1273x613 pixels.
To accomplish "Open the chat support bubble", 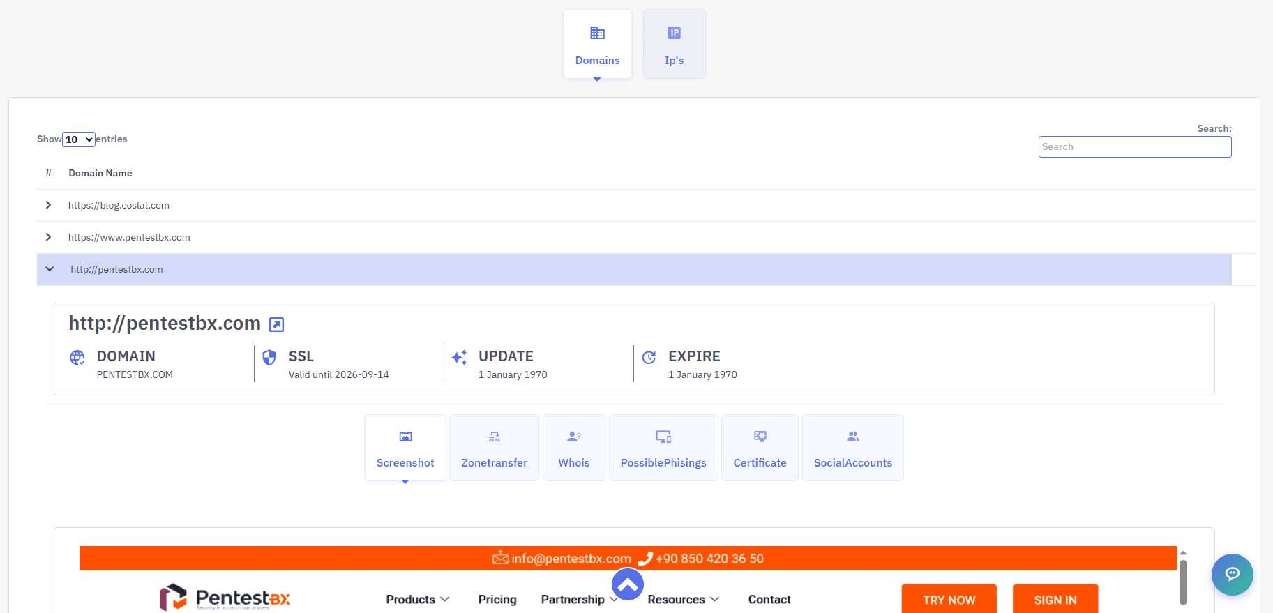I will [1232, 574].
